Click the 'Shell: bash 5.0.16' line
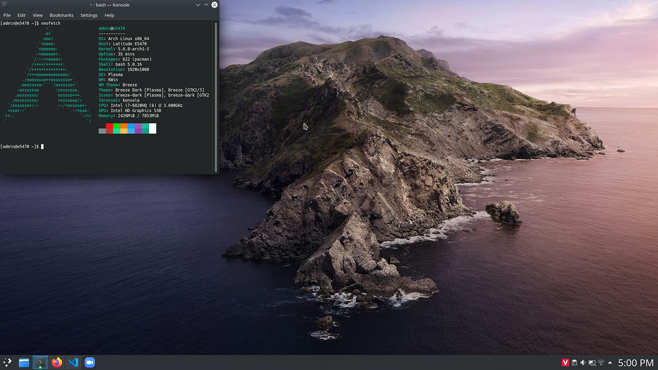Viewport: 658px width, 370px height. pyautogui.click(x=120, y=64)
